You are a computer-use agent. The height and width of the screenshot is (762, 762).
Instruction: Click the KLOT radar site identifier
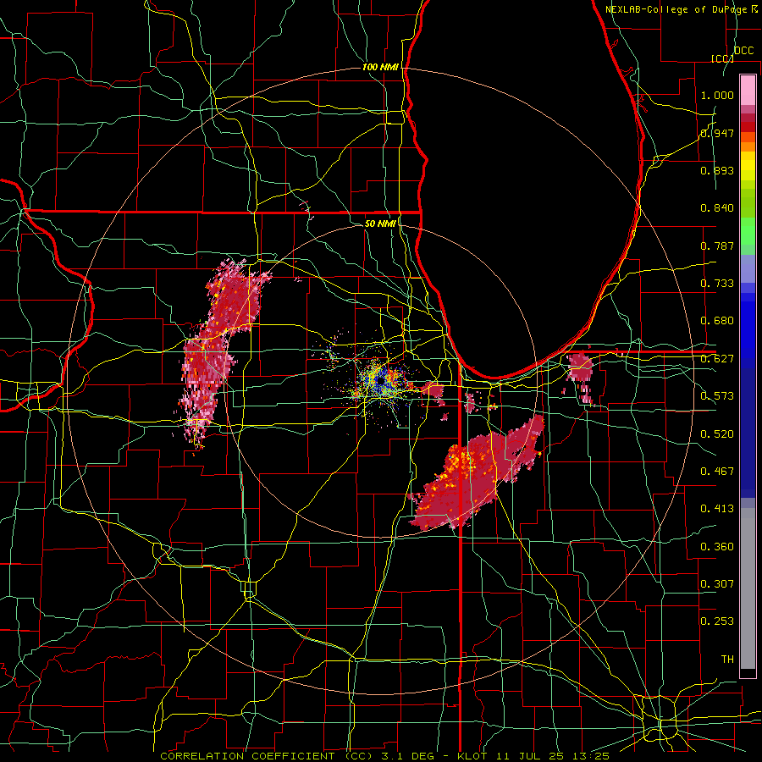click(x=472, y=756)
